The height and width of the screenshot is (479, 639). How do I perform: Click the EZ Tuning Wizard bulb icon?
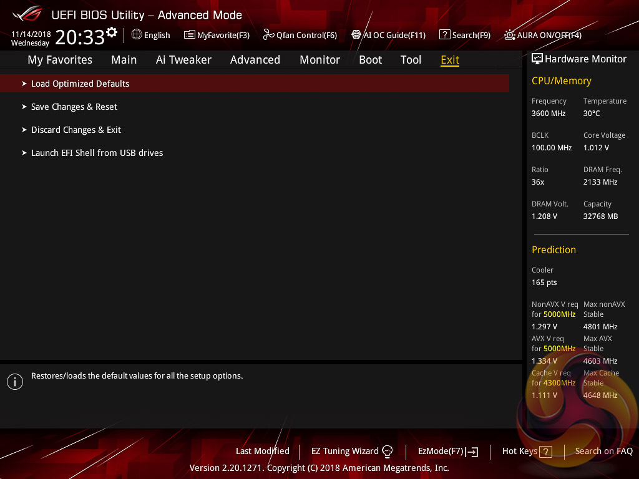[x=387, y=452]
